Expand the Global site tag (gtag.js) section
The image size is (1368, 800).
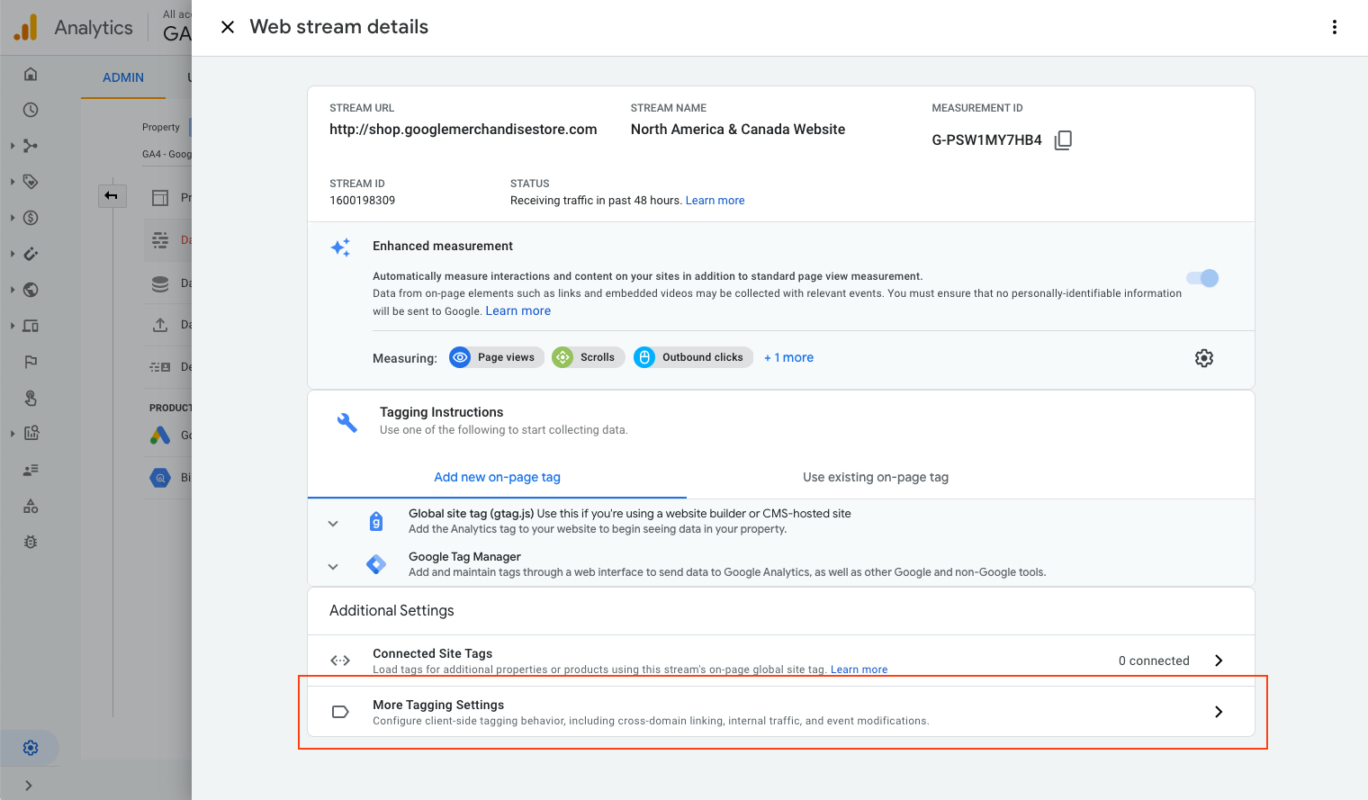pos(333,523)
